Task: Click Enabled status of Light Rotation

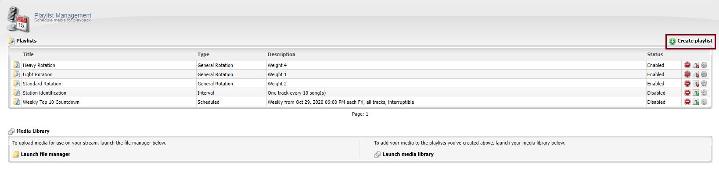Action: pyautogui.click(x=656, y=74)
